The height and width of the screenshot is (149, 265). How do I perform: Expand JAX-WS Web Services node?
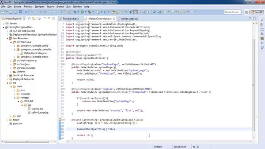[7, 31]
